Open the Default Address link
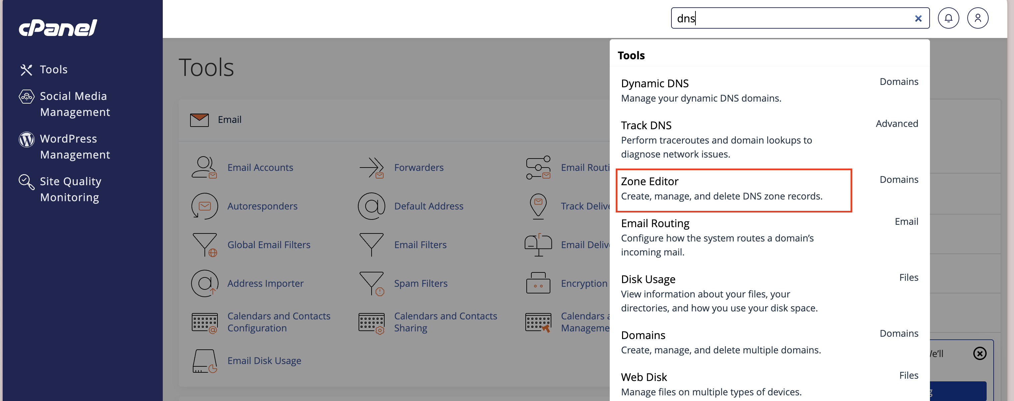The image size is (1014, 401). (x=428, y=206)
